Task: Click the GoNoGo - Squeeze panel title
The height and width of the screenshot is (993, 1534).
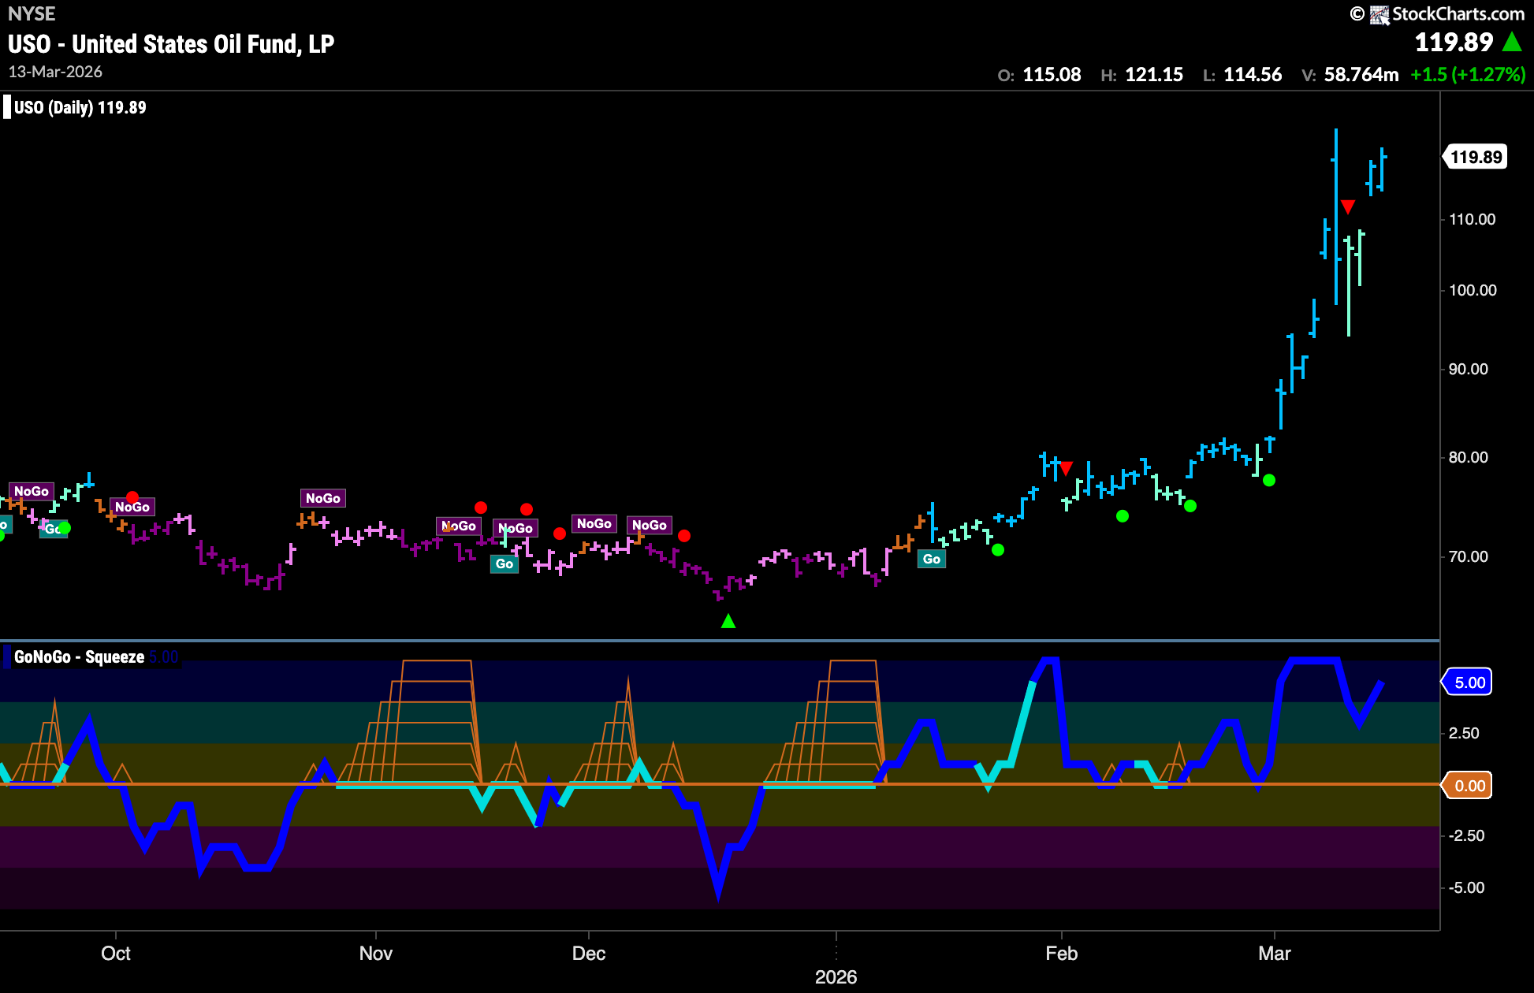Action: [79, 656]
